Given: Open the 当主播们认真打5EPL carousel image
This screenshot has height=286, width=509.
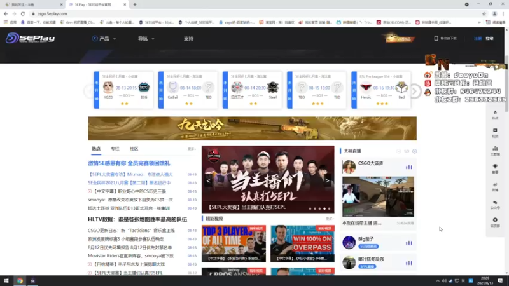Looking at the screenshot, I should [268, 179].
